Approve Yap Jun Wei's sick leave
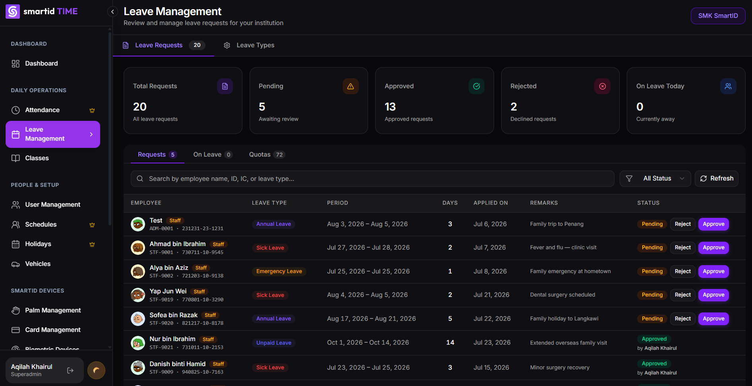Viewport: 752px width, 386px height. (x=713, y=295)
